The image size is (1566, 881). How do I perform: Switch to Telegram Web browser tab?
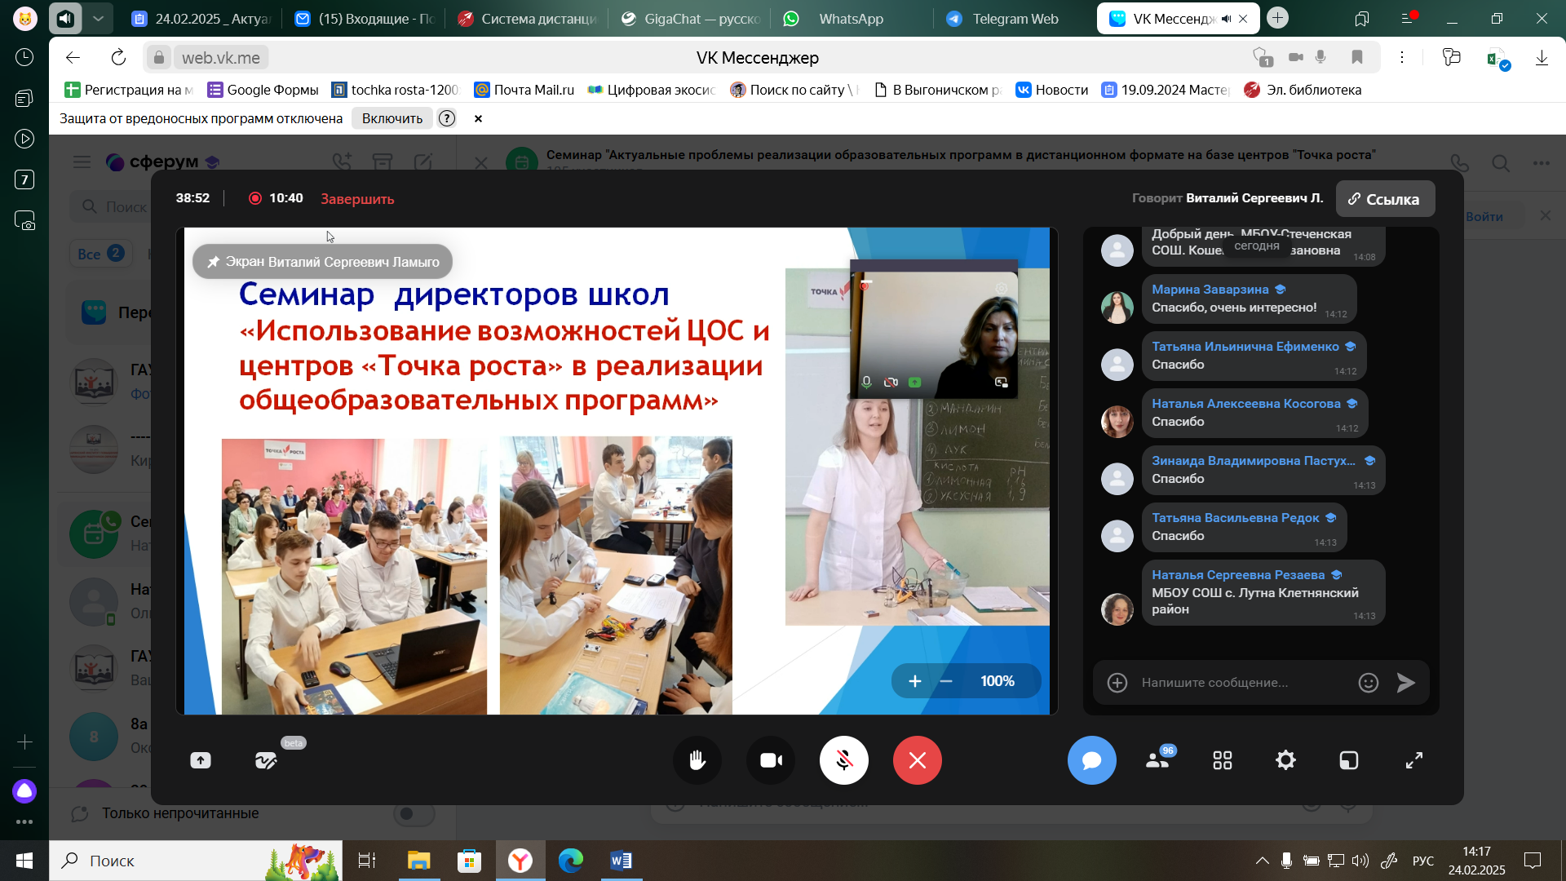point(1014,19)
